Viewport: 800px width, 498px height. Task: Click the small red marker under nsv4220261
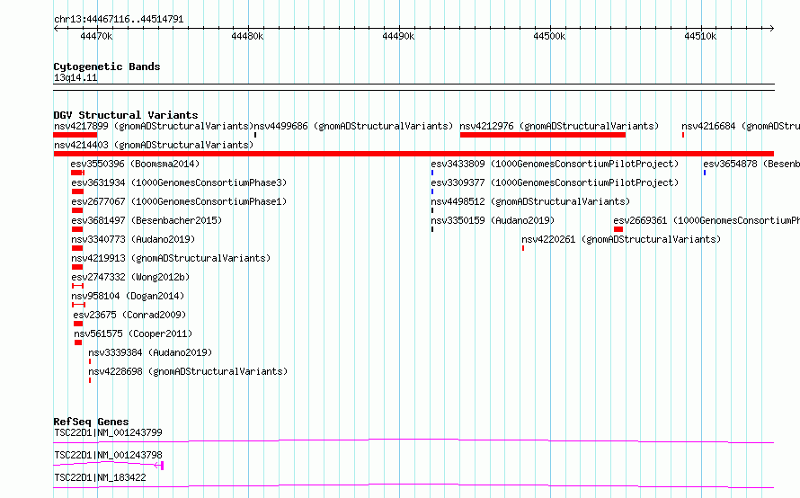[523, 248]
